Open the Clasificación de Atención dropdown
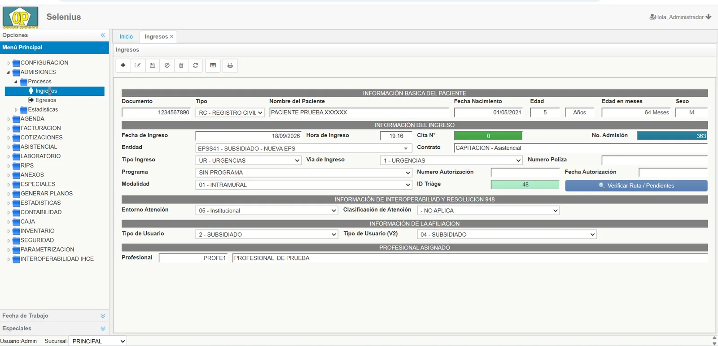 (x=488, y=211)
